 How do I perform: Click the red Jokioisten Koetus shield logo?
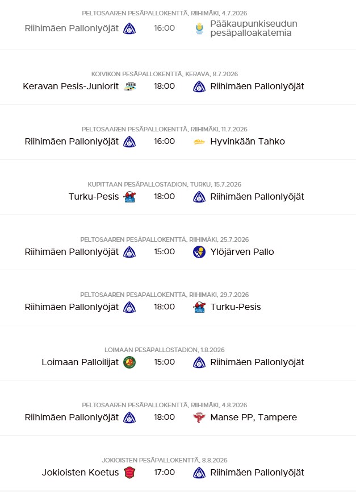[129, 473]
